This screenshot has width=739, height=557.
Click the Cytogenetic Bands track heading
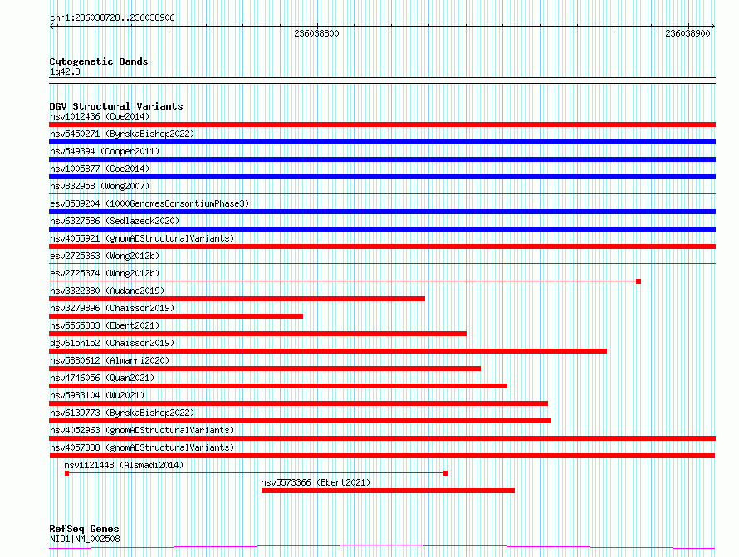pos(99,61)
